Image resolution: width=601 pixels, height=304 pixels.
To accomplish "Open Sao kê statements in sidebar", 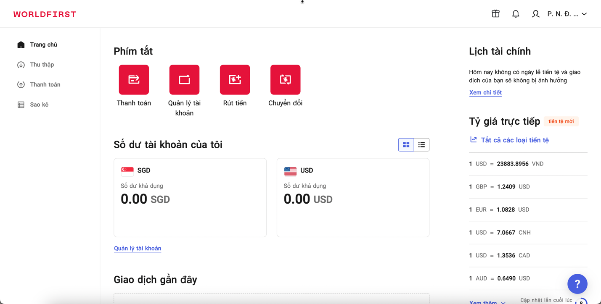I will coord(39,105).
